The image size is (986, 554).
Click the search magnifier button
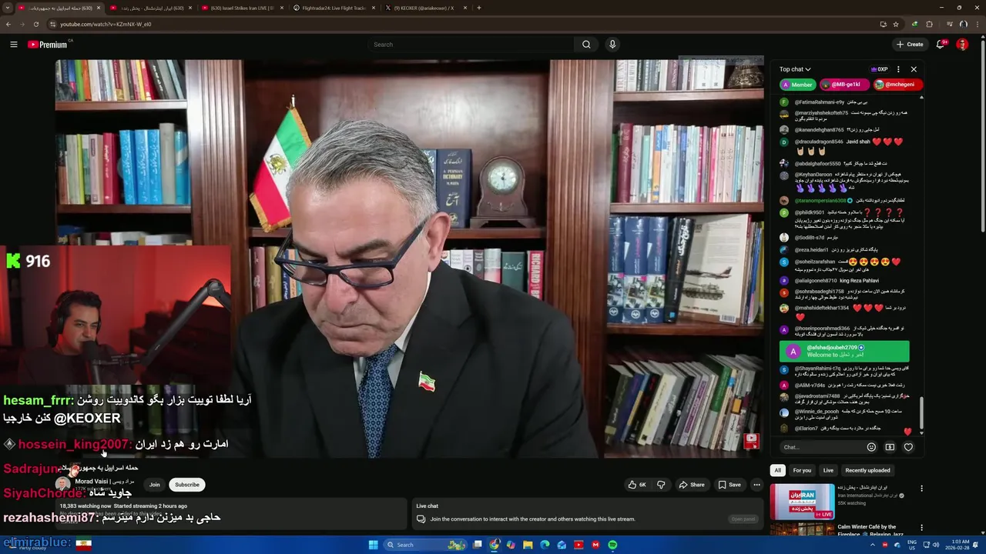[586, 45]
